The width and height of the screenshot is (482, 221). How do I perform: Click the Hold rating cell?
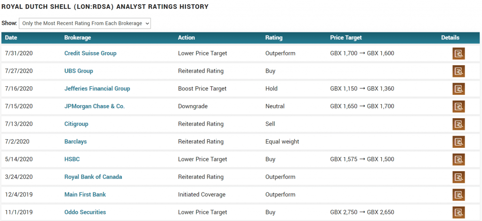(x=272, y=89)
